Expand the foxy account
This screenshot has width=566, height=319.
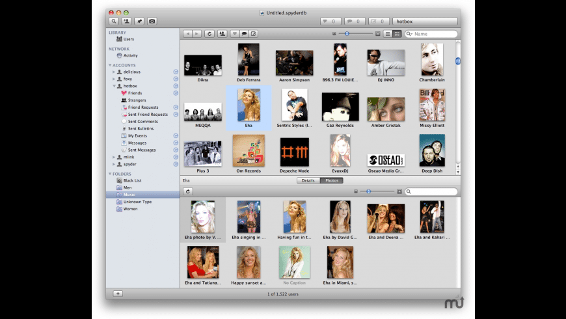click(114, 79)
